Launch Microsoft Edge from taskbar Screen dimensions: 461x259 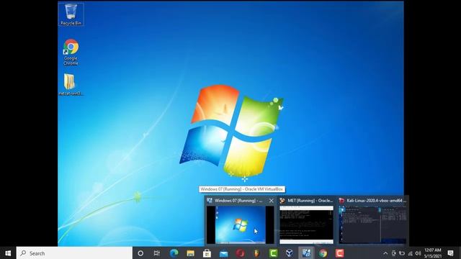[174, 253]
